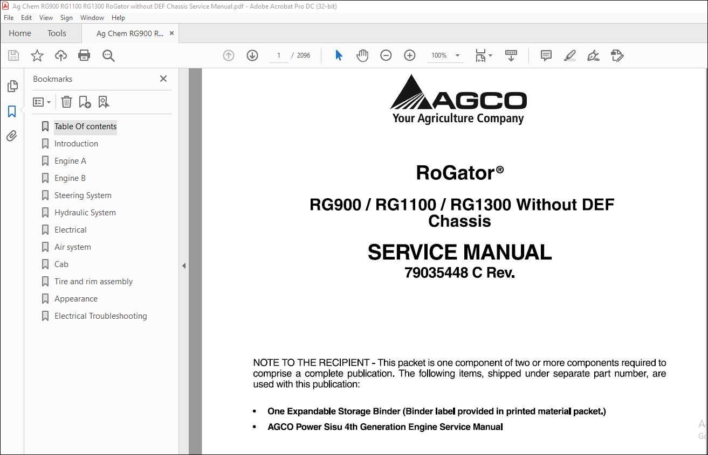The height and width of the screenshot is (455, 708).
Task: Open the Steering System bookmark
Action: click(83, 195)
